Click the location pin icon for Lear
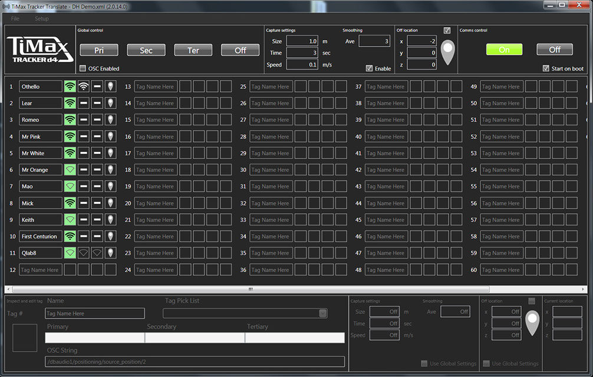This screenshot has width=593, height=377. pos(110,103)
